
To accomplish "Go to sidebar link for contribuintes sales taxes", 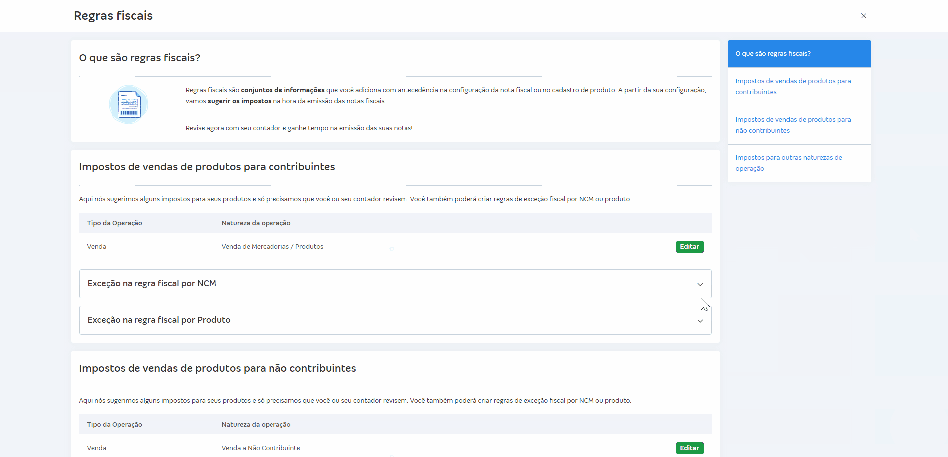I will click(793, 86).
